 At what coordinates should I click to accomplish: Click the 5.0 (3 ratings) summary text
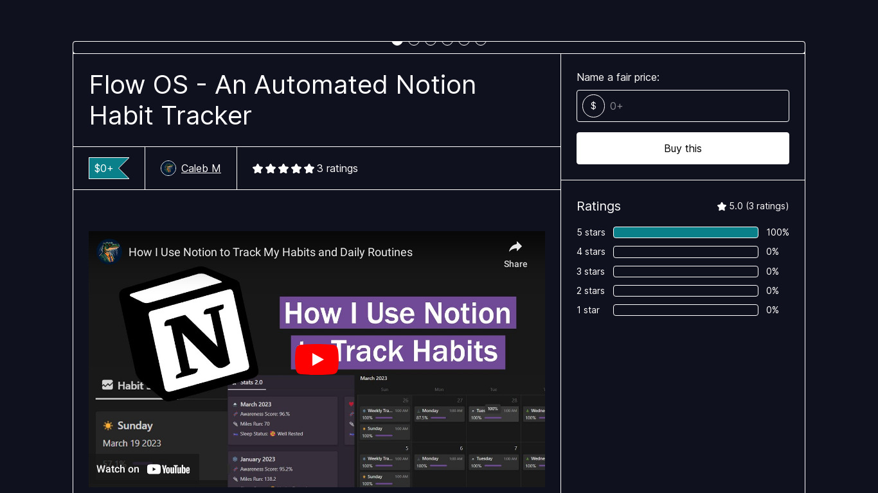(758, 206)
